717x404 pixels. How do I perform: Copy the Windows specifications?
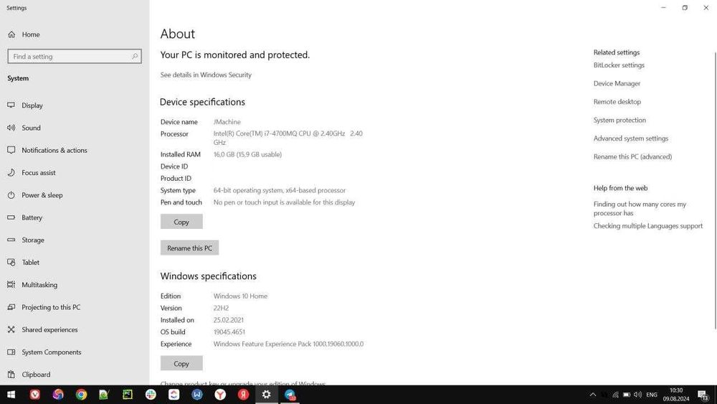181,363
